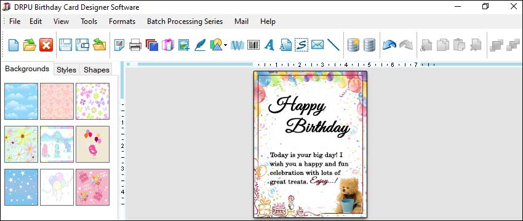
Task: Undo last action with blue arrow
Action: pos(389,45)
